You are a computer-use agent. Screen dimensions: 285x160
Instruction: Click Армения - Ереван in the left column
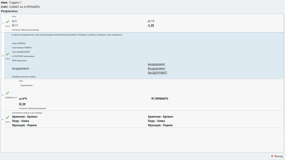pyautogui.click(x=24, y=117)
